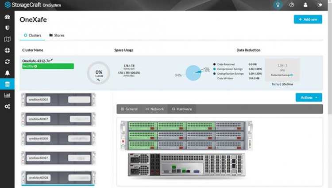
Task: Edit cluster name with pencil icon
Action: (51, 60)
